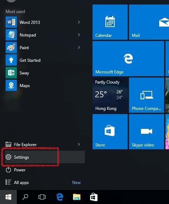Open Settings from the Start menu
169x204 pixels.
click(45, 157)
